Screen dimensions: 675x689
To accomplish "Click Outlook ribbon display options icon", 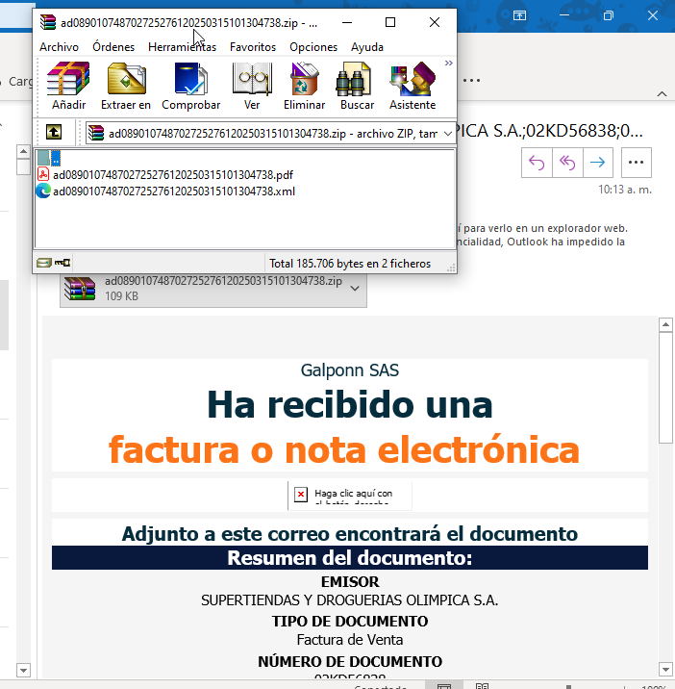I will tap(519, 15).
